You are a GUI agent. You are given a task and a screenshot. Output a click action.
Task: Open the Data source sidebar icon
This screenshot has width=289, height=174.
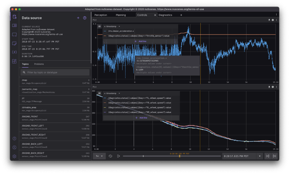click(14, 17)
